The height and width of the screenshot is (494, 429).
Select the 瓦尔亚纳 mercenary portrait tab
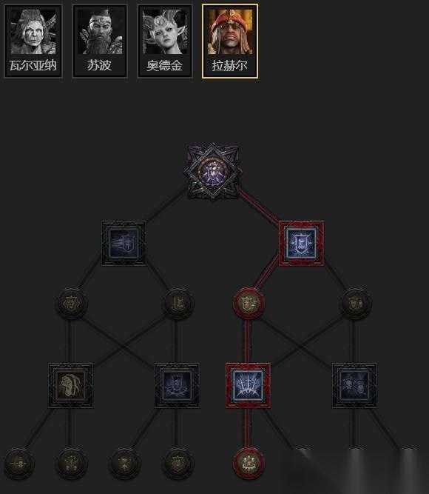click(33, 41)
